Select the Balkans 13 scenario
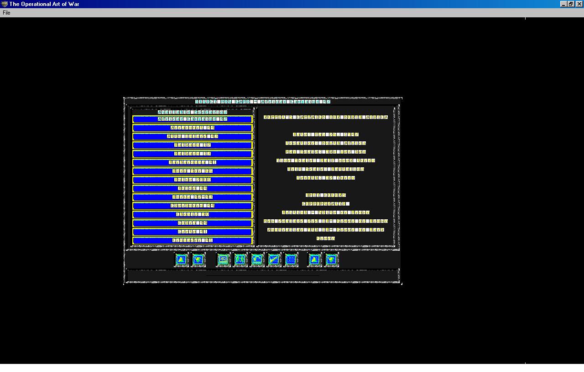Screen dimensions: 584x372 click(x=193, y=154)
